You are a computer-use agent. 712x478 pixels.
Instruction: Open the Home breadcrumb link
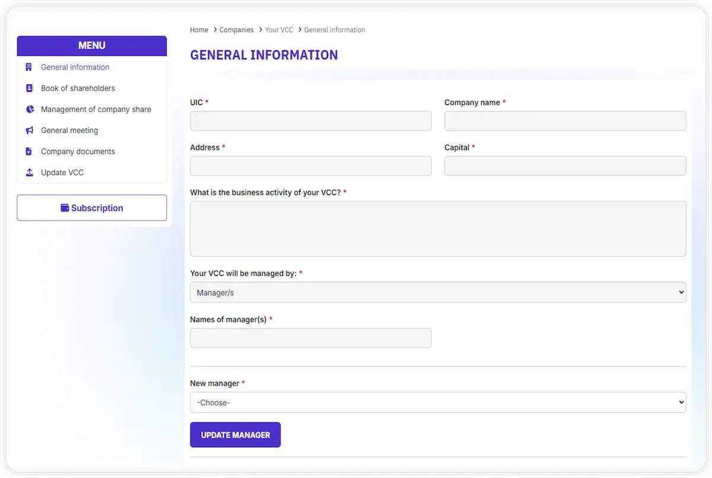point(199,30)
